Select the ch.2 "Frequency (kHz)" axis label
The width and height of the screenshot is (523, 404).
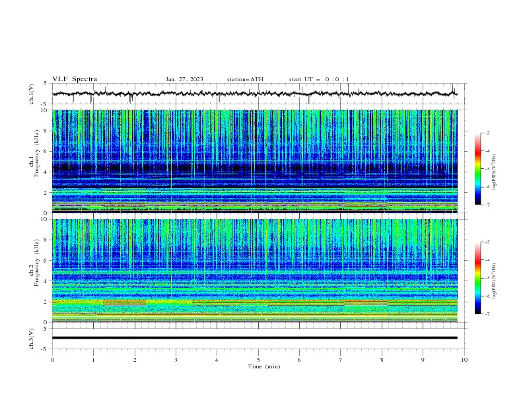pos(37,263)
